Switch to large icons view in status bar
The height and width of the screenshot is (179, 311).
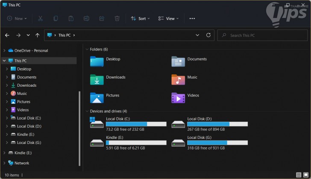click(x=306, y=175)
